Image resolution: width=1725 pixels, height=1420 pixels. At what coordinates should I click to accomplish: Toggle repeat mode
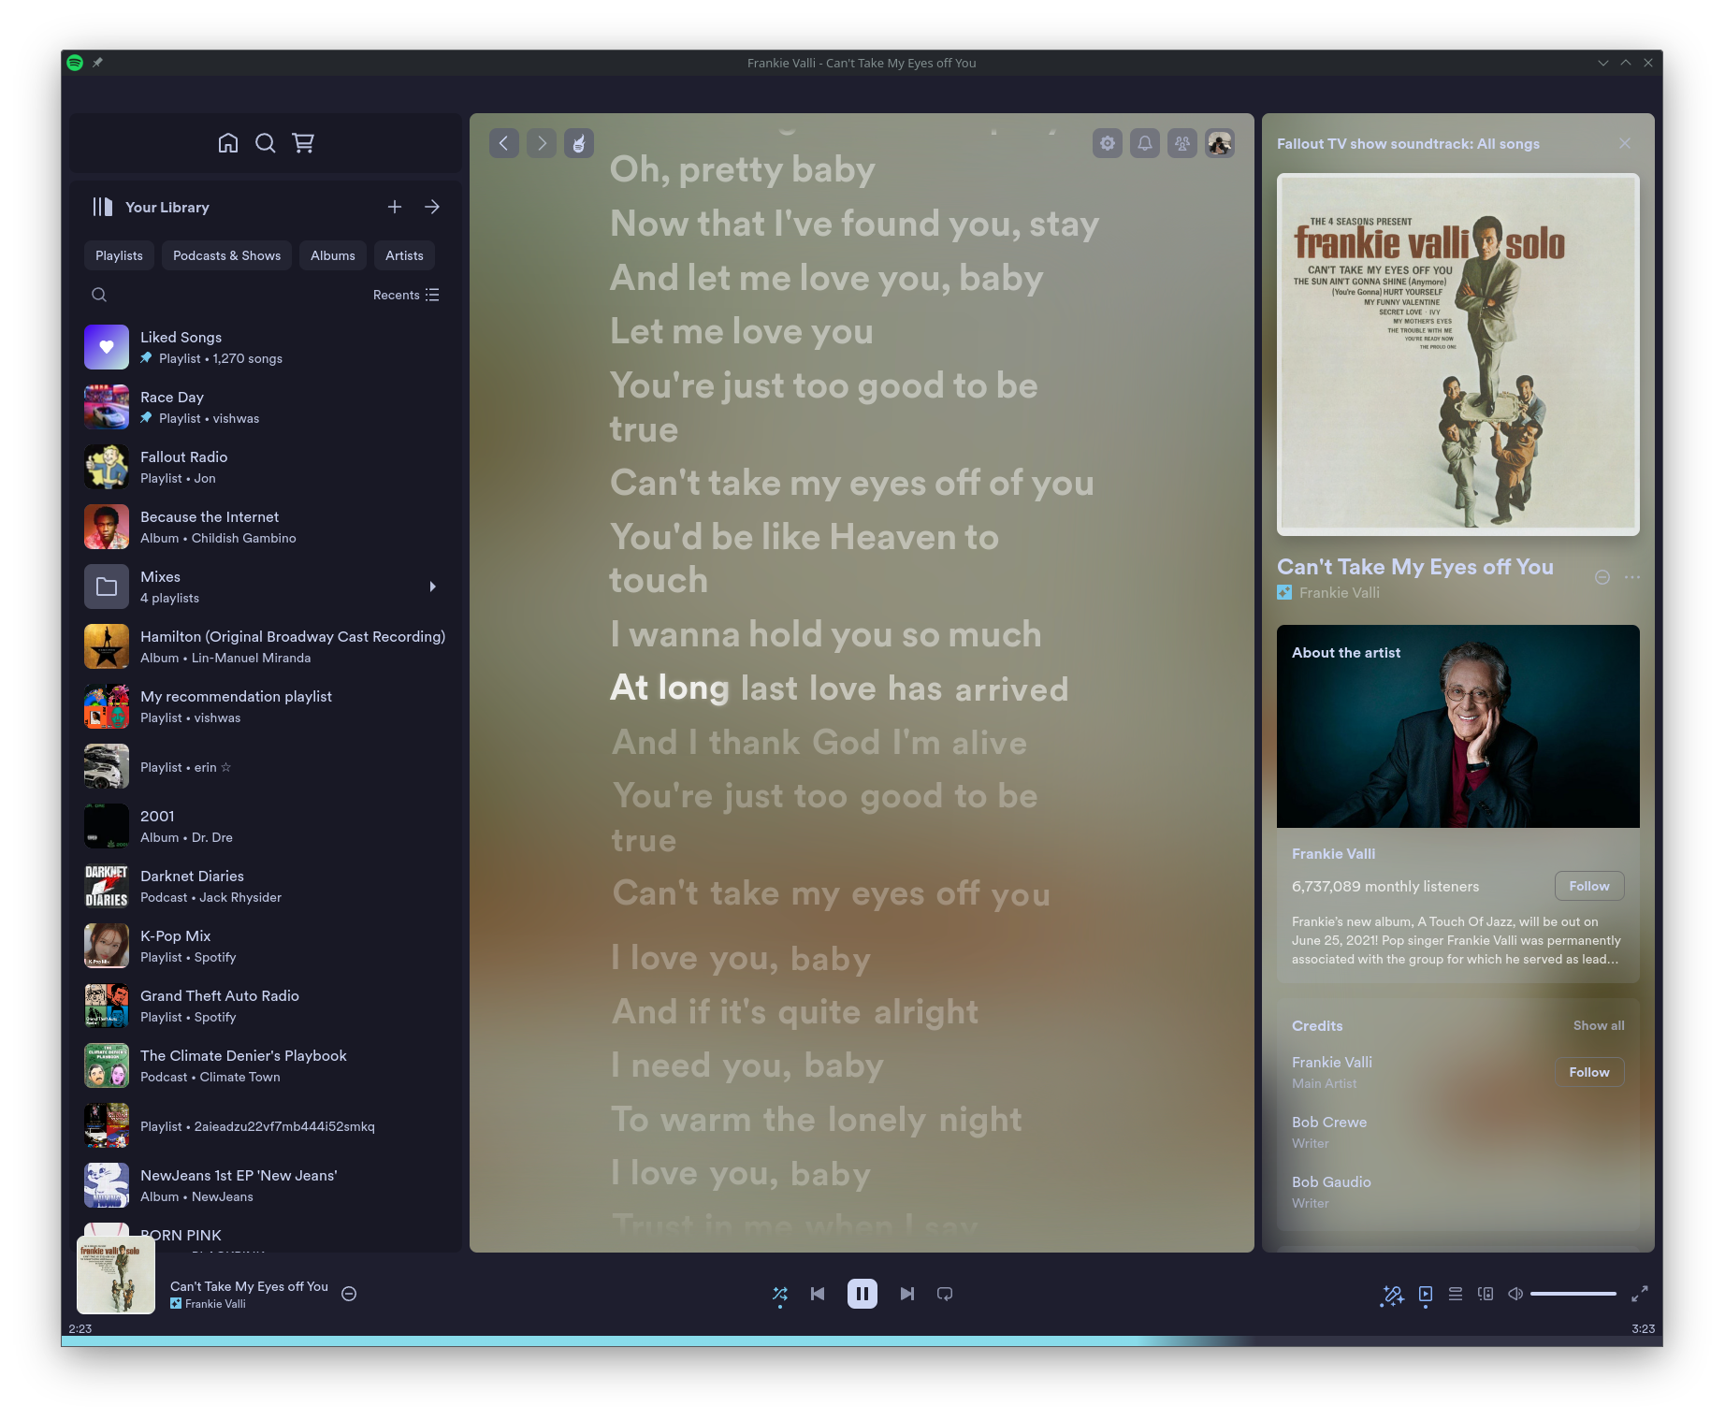pyautogui.click(x=945, y=1294)
